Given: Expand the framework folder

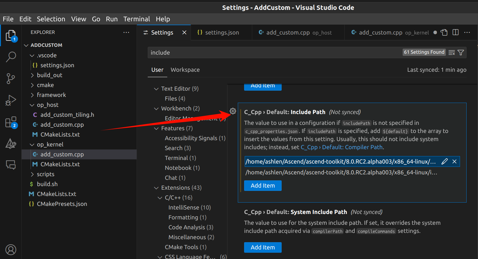Looking at the screenshot, I should click(x=32, y=95).
